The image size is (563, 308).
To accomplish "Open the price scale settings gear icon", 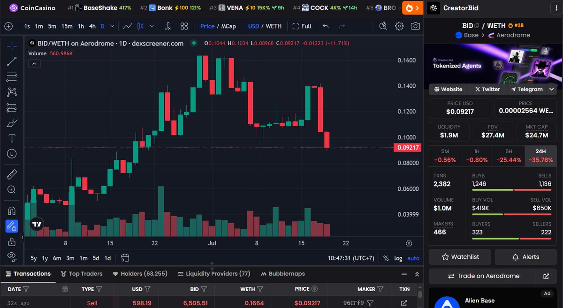I will [409, 243].
